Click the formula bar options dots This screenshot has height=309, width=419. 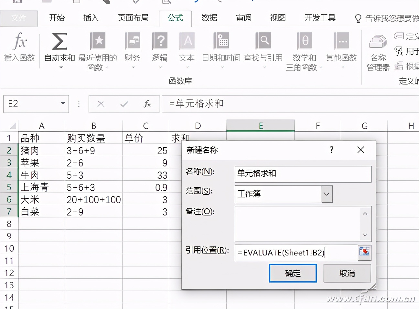click(79, 104)
